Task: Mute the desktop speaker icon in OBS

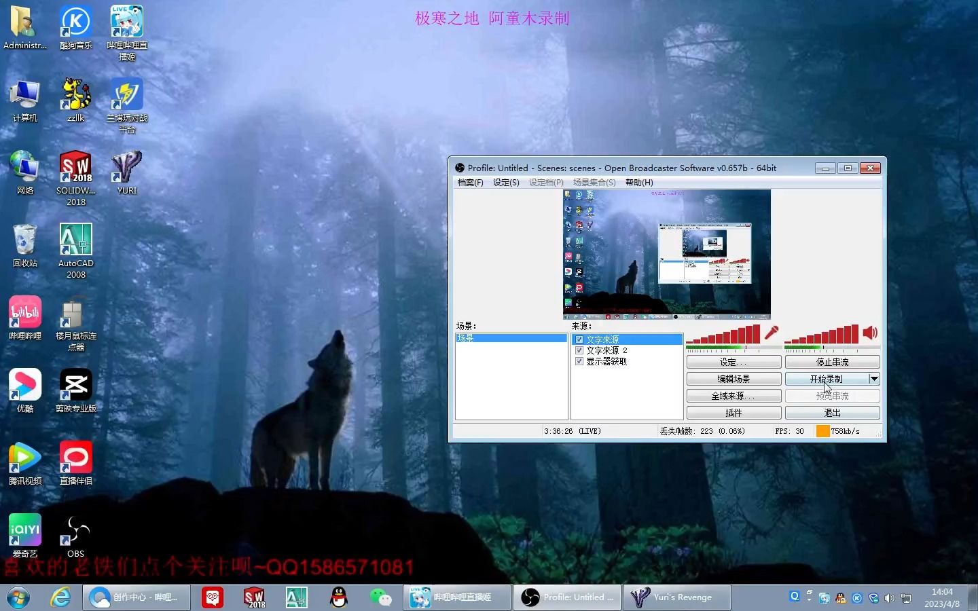Action: point(870,333)
